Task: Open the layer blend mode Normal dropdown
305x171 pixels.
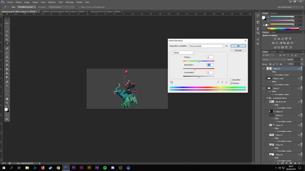Action: 274,60
